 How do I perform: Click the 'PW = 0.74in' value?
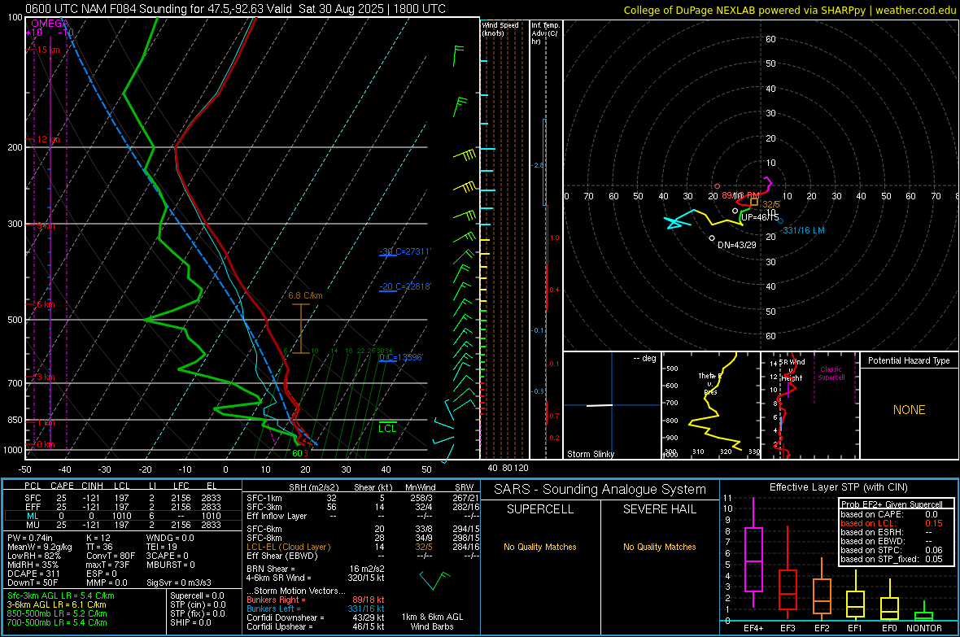[30, 538]
